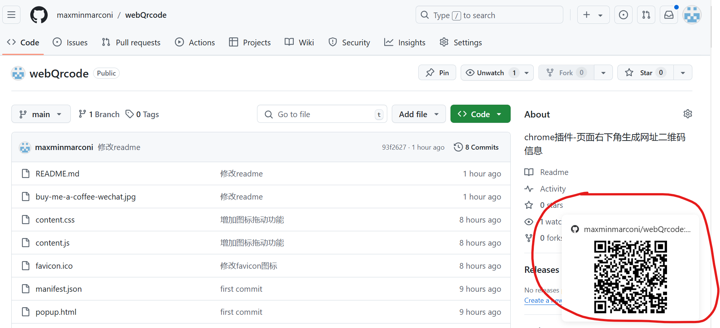Open the main branch selector dropdown
This screenshot has height=328, width=720.
(x=41, y=114)
